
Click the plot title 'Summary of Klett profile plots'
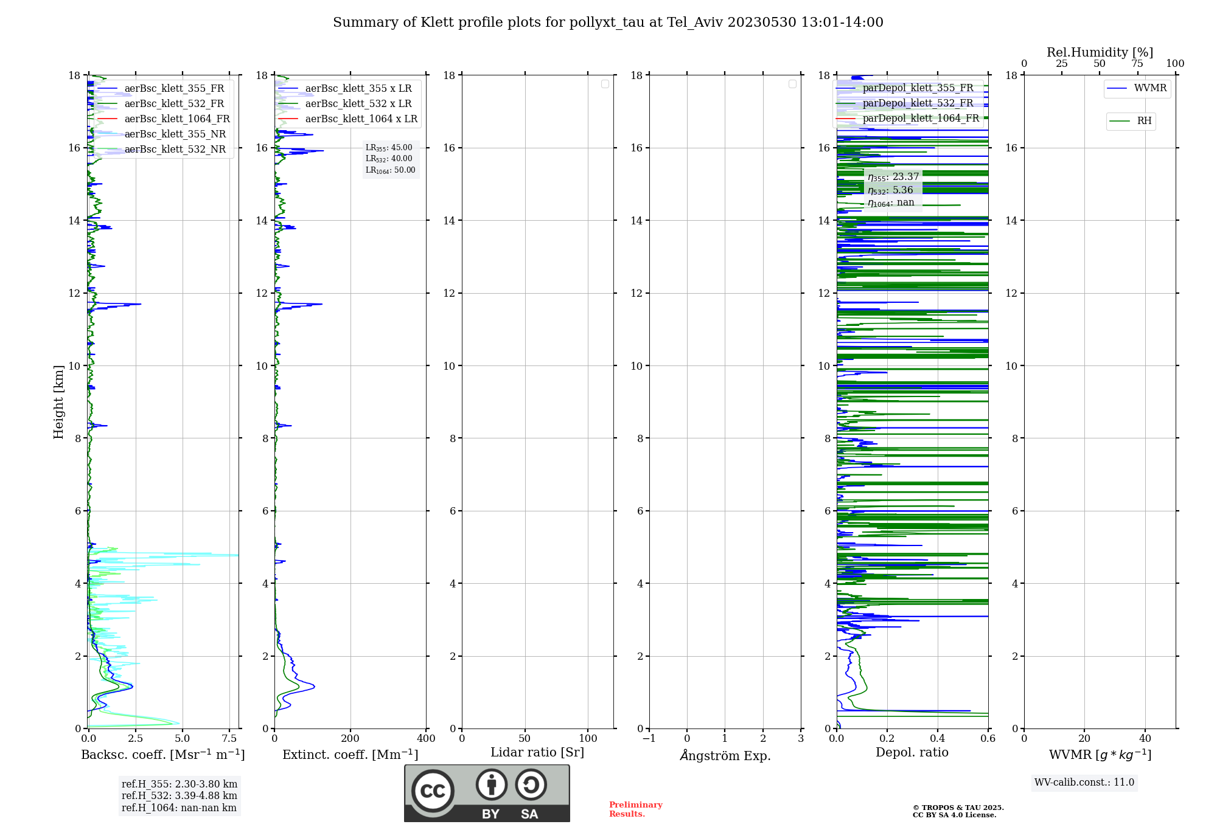pyautogui.click(x=608, y=22)
